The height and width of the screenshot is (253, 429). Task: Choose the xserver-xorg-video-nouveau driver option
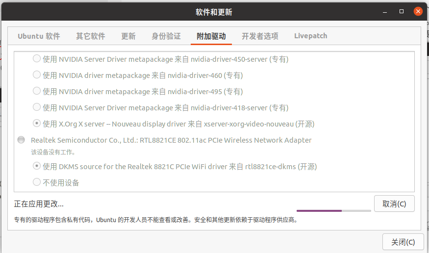pos(37,123)
